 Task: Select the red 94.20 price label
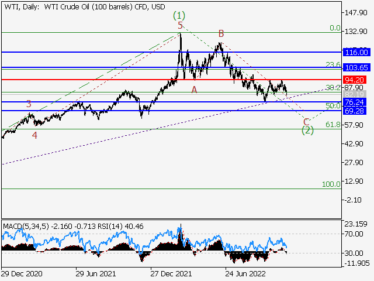pyautogui.click(x=355, y=80)
